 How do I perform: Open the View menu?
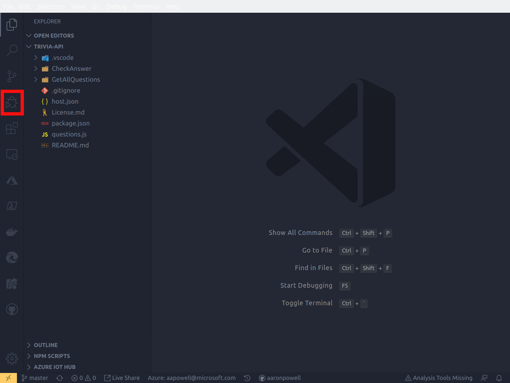(78, 6)
